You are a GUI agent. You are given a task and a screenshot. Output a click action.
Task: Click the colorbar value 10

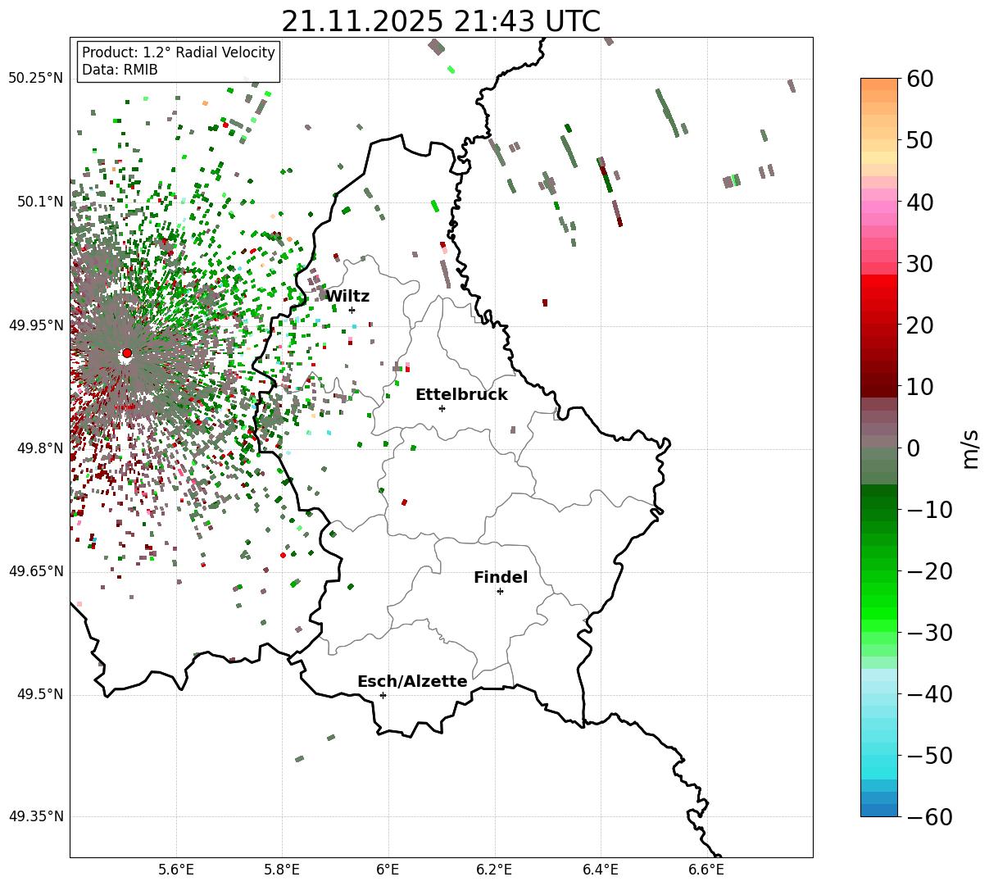(x=919, y=386)
